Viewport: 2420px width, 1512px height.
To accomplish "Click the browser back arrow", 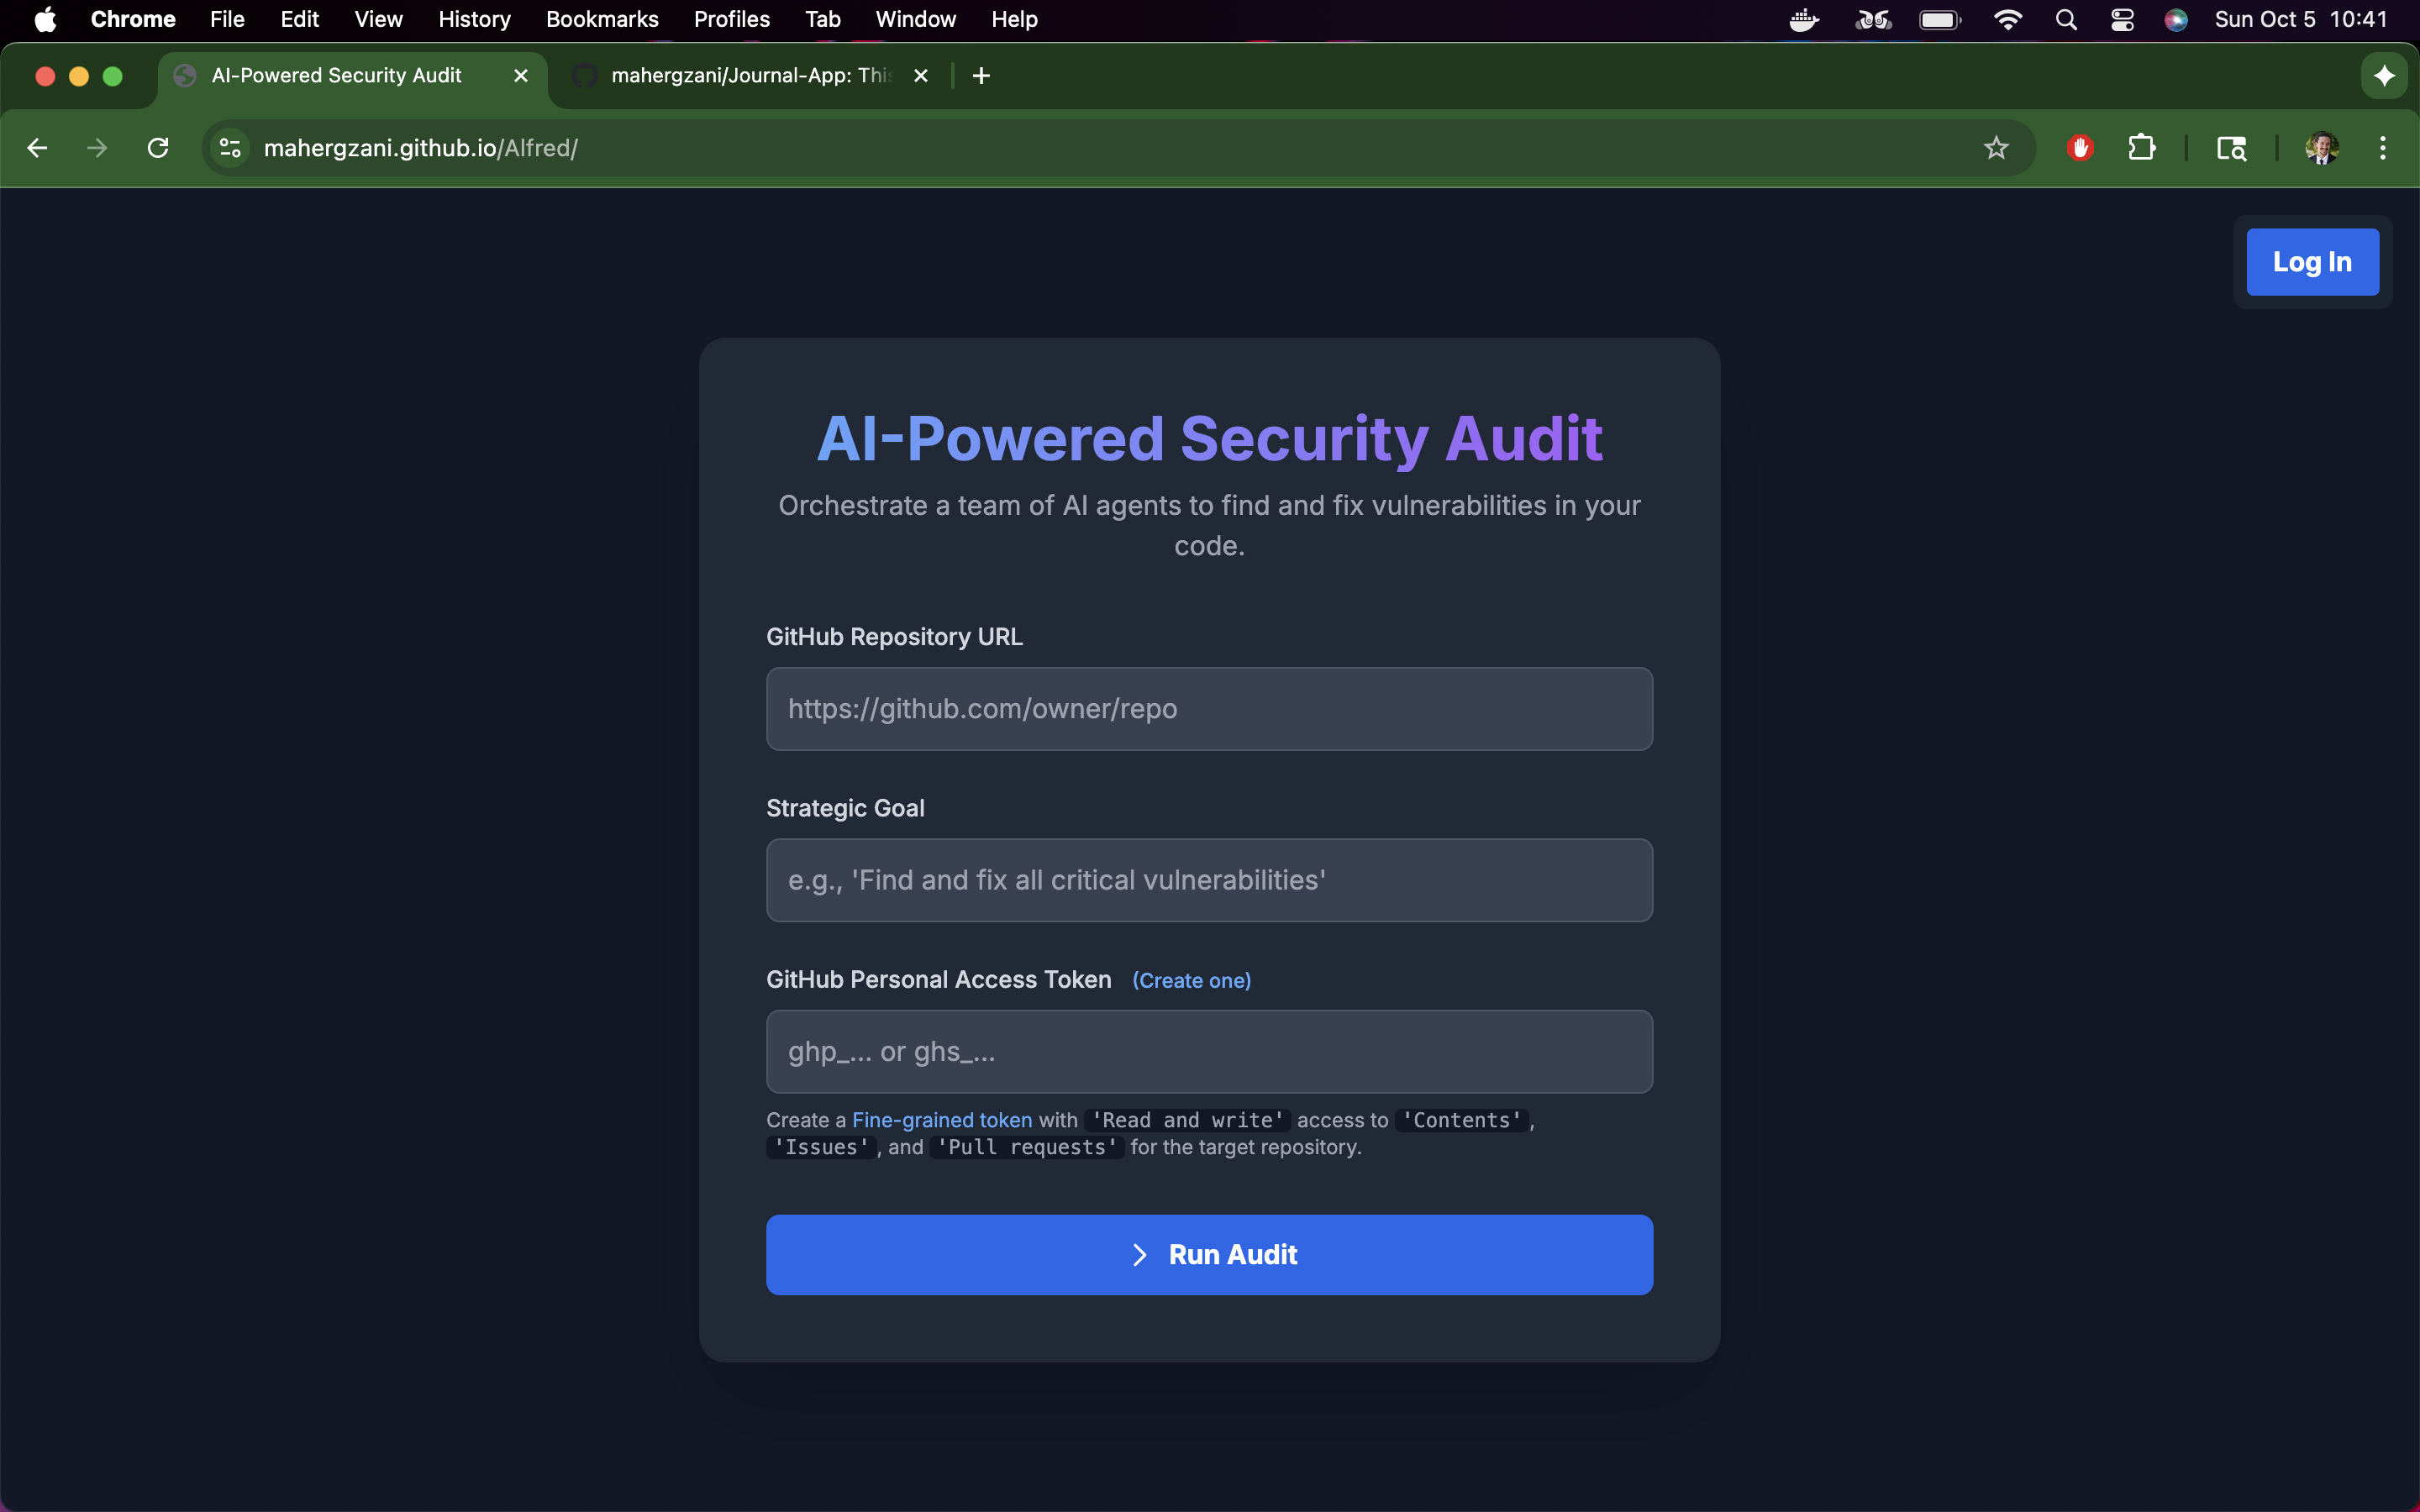I will tap(37, 148).
